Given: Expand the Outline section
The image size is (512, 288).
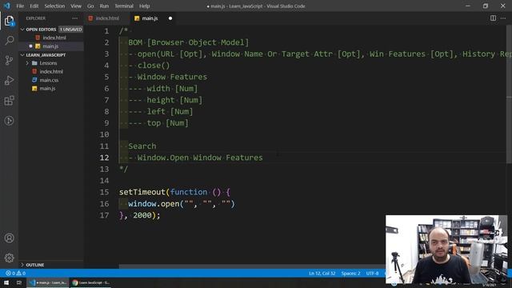Looking at the screenshot, I should [34, 265].
